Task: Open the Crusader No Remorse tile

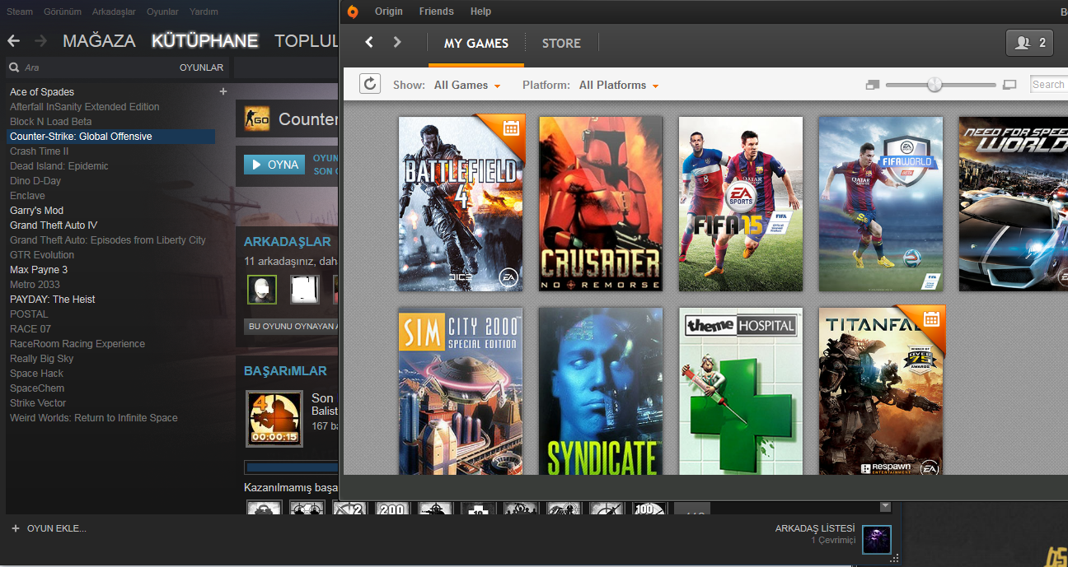Action: (601, 203)
